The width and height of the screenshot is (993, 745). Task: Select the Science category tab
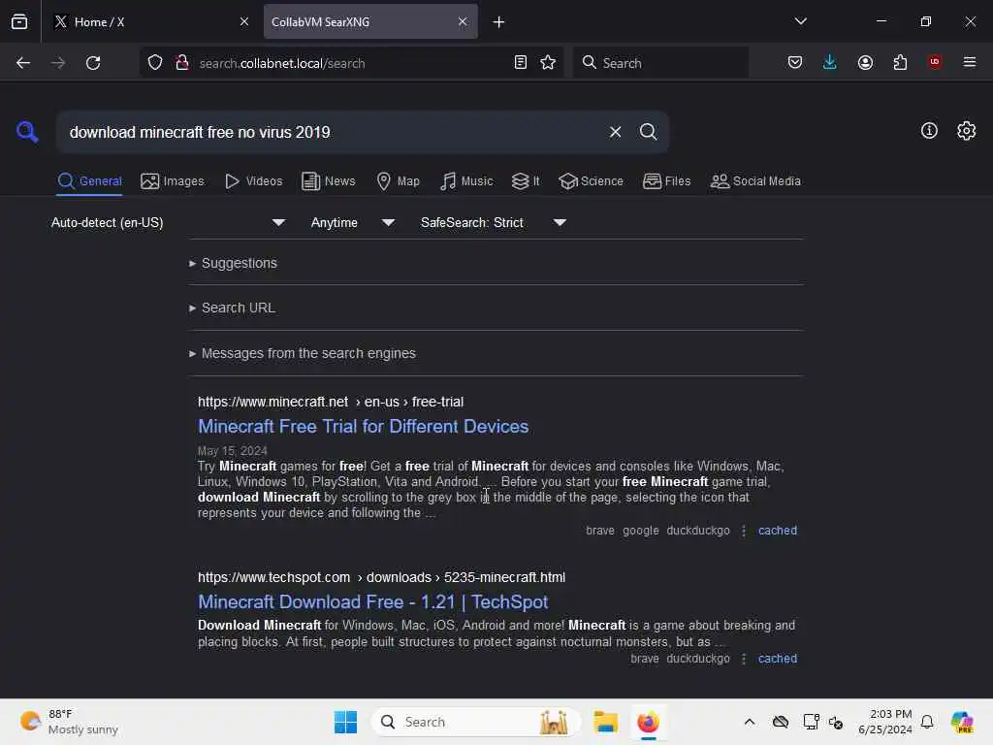(x=591, y=181)
